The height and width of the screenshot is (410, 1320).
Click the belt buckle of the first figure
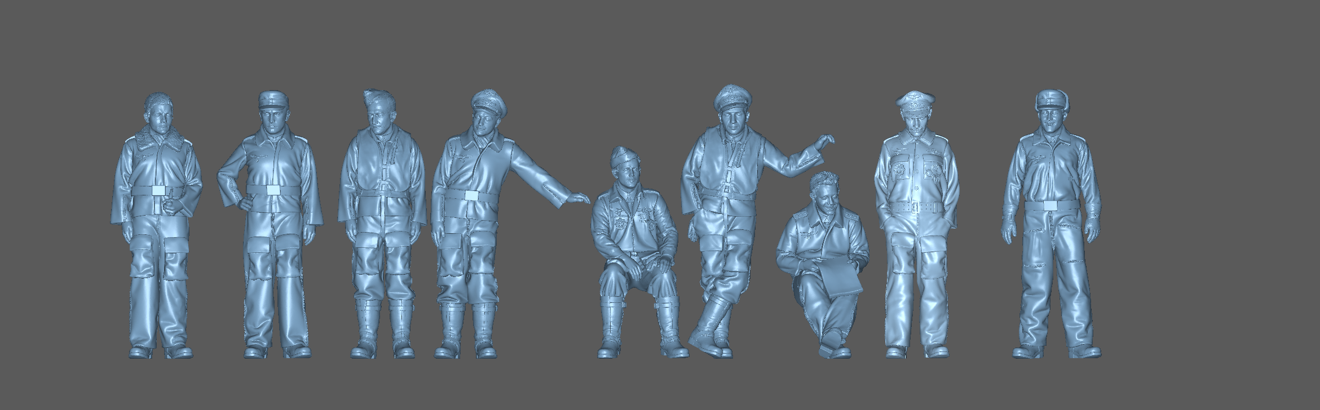click(161, 191)
